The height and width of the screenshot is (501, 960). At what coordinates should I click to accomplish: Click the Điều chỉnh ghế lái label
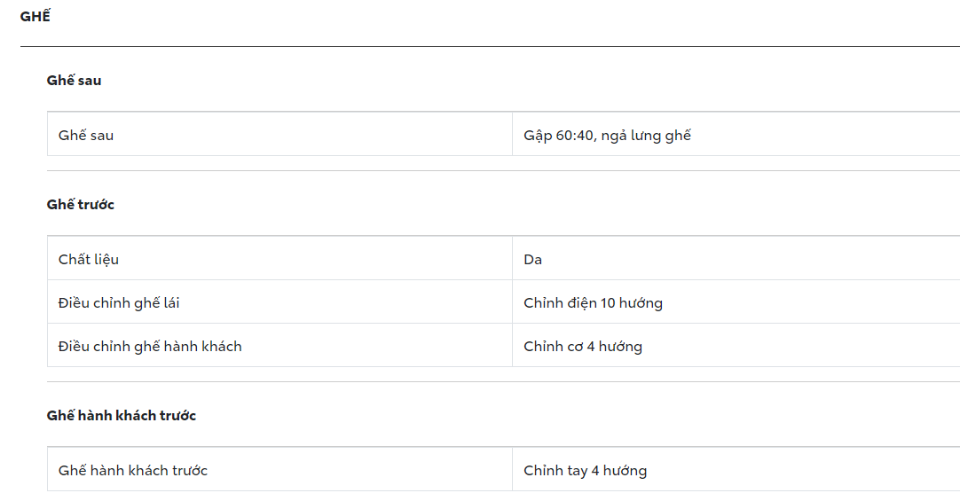tap(119, 303)
